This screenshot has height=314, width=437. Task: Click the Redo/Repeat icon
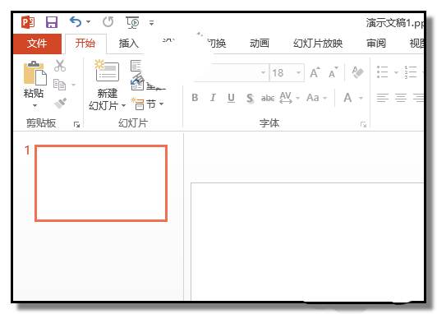click(x=108, y=21)
